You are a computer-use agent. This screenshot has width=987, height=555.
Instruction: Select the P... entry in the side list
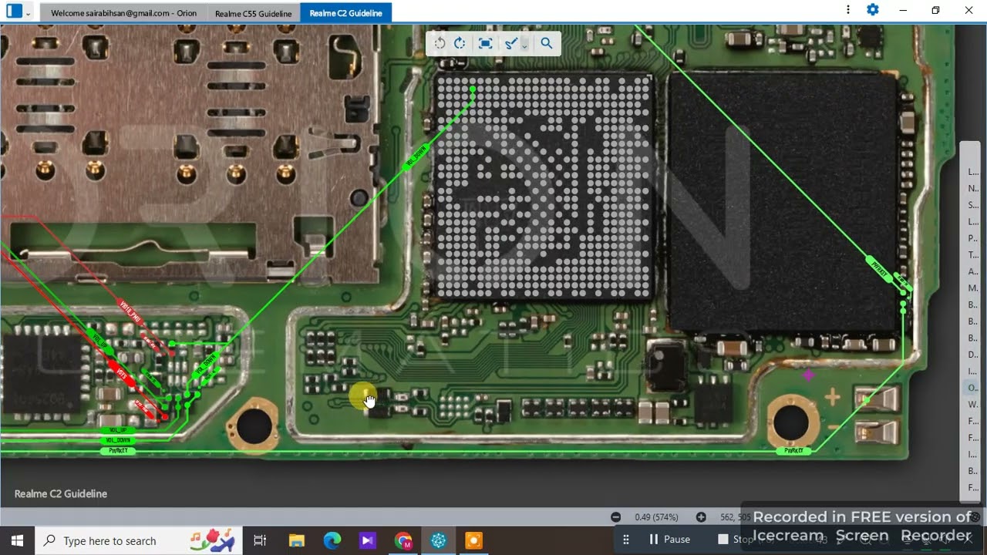coord(972,238)
